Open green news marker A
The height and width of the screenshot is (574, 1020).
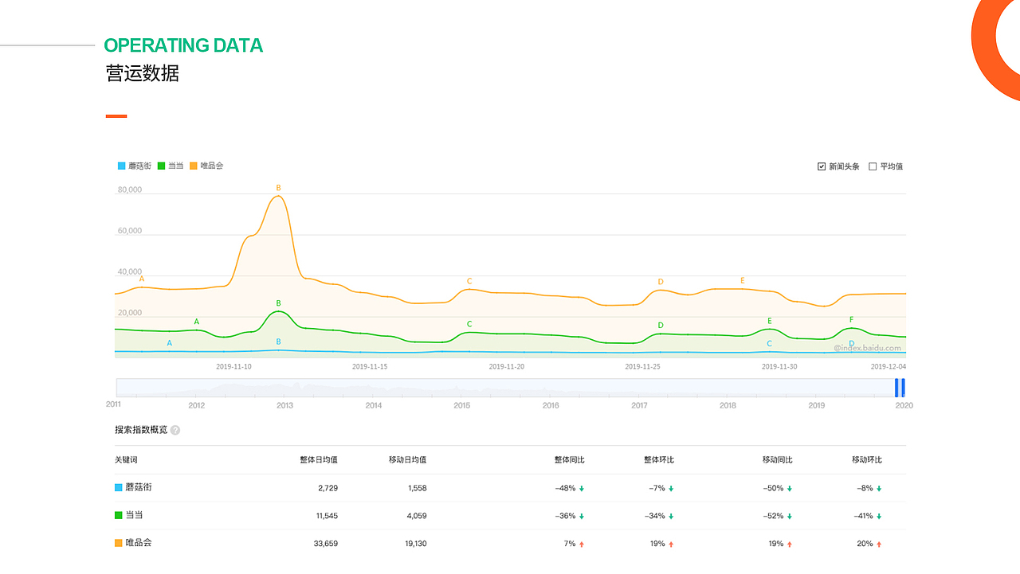(x=197, y=322)
